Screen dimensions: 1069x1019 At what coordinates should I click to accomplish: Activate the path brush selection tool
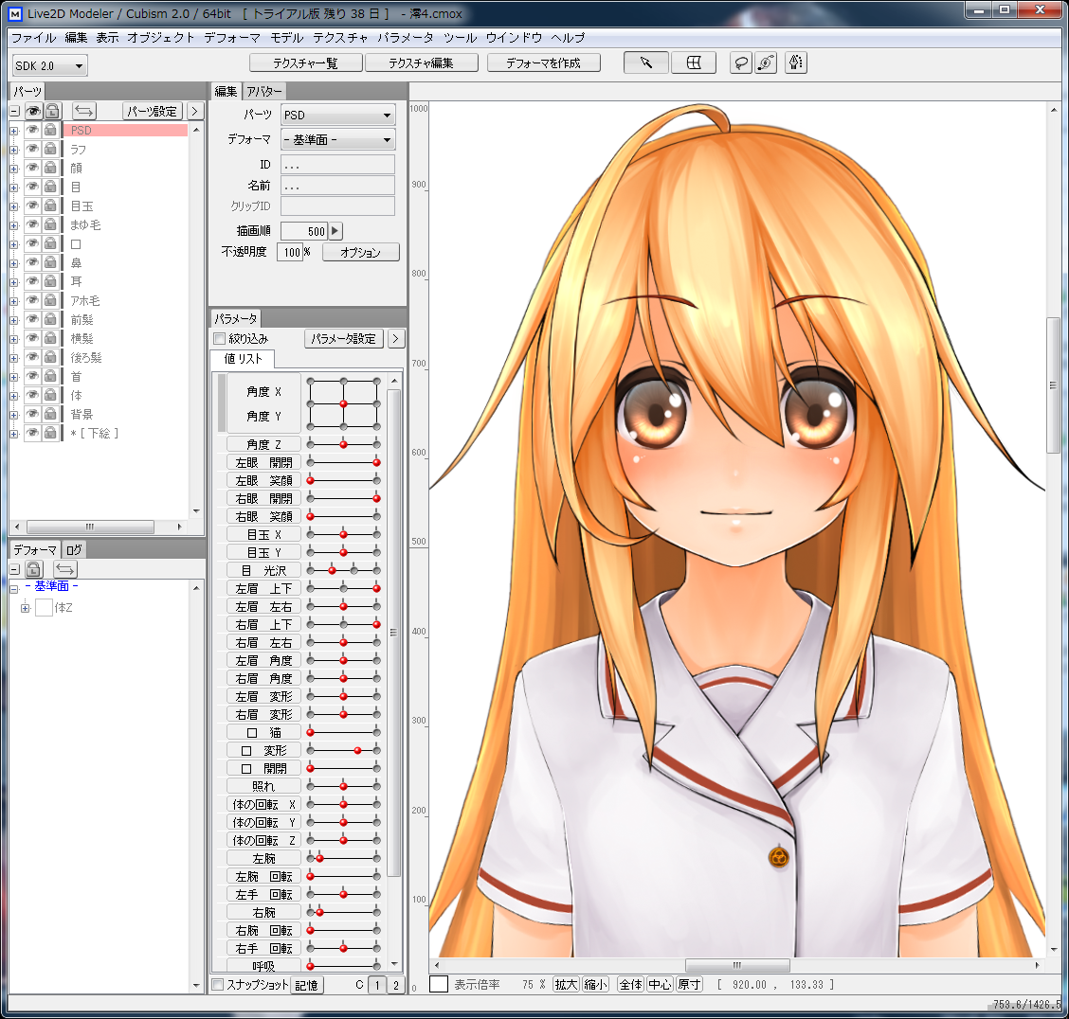point(767,63)
